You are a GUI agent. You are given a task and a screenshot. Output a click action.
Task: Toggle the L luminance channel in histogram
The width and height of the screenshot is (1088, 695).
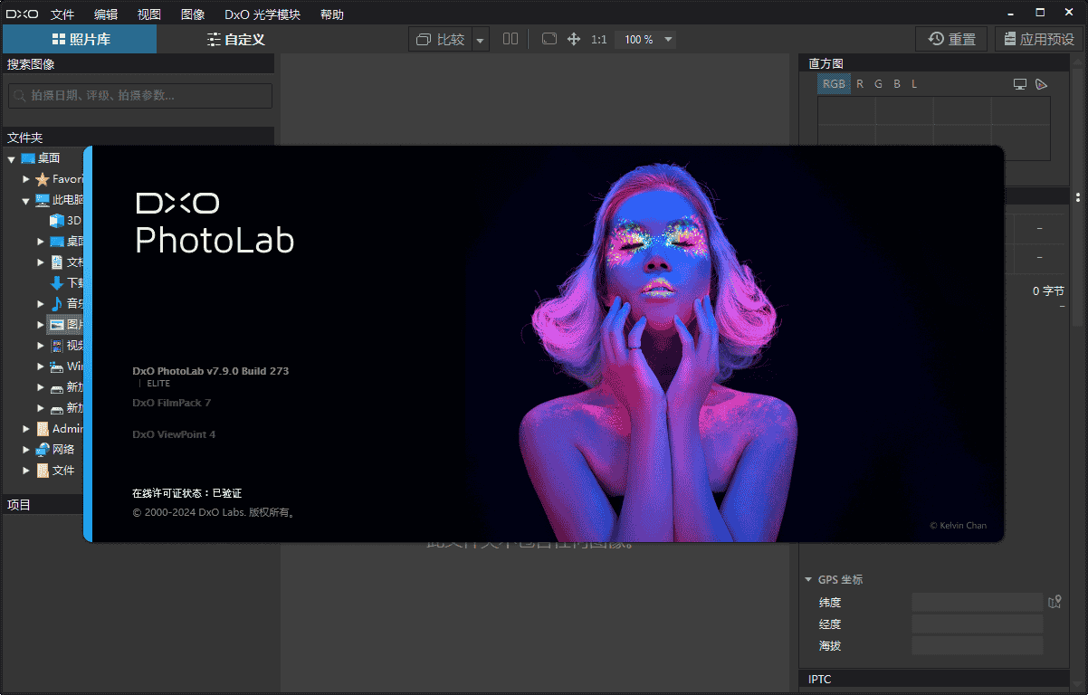914,84
